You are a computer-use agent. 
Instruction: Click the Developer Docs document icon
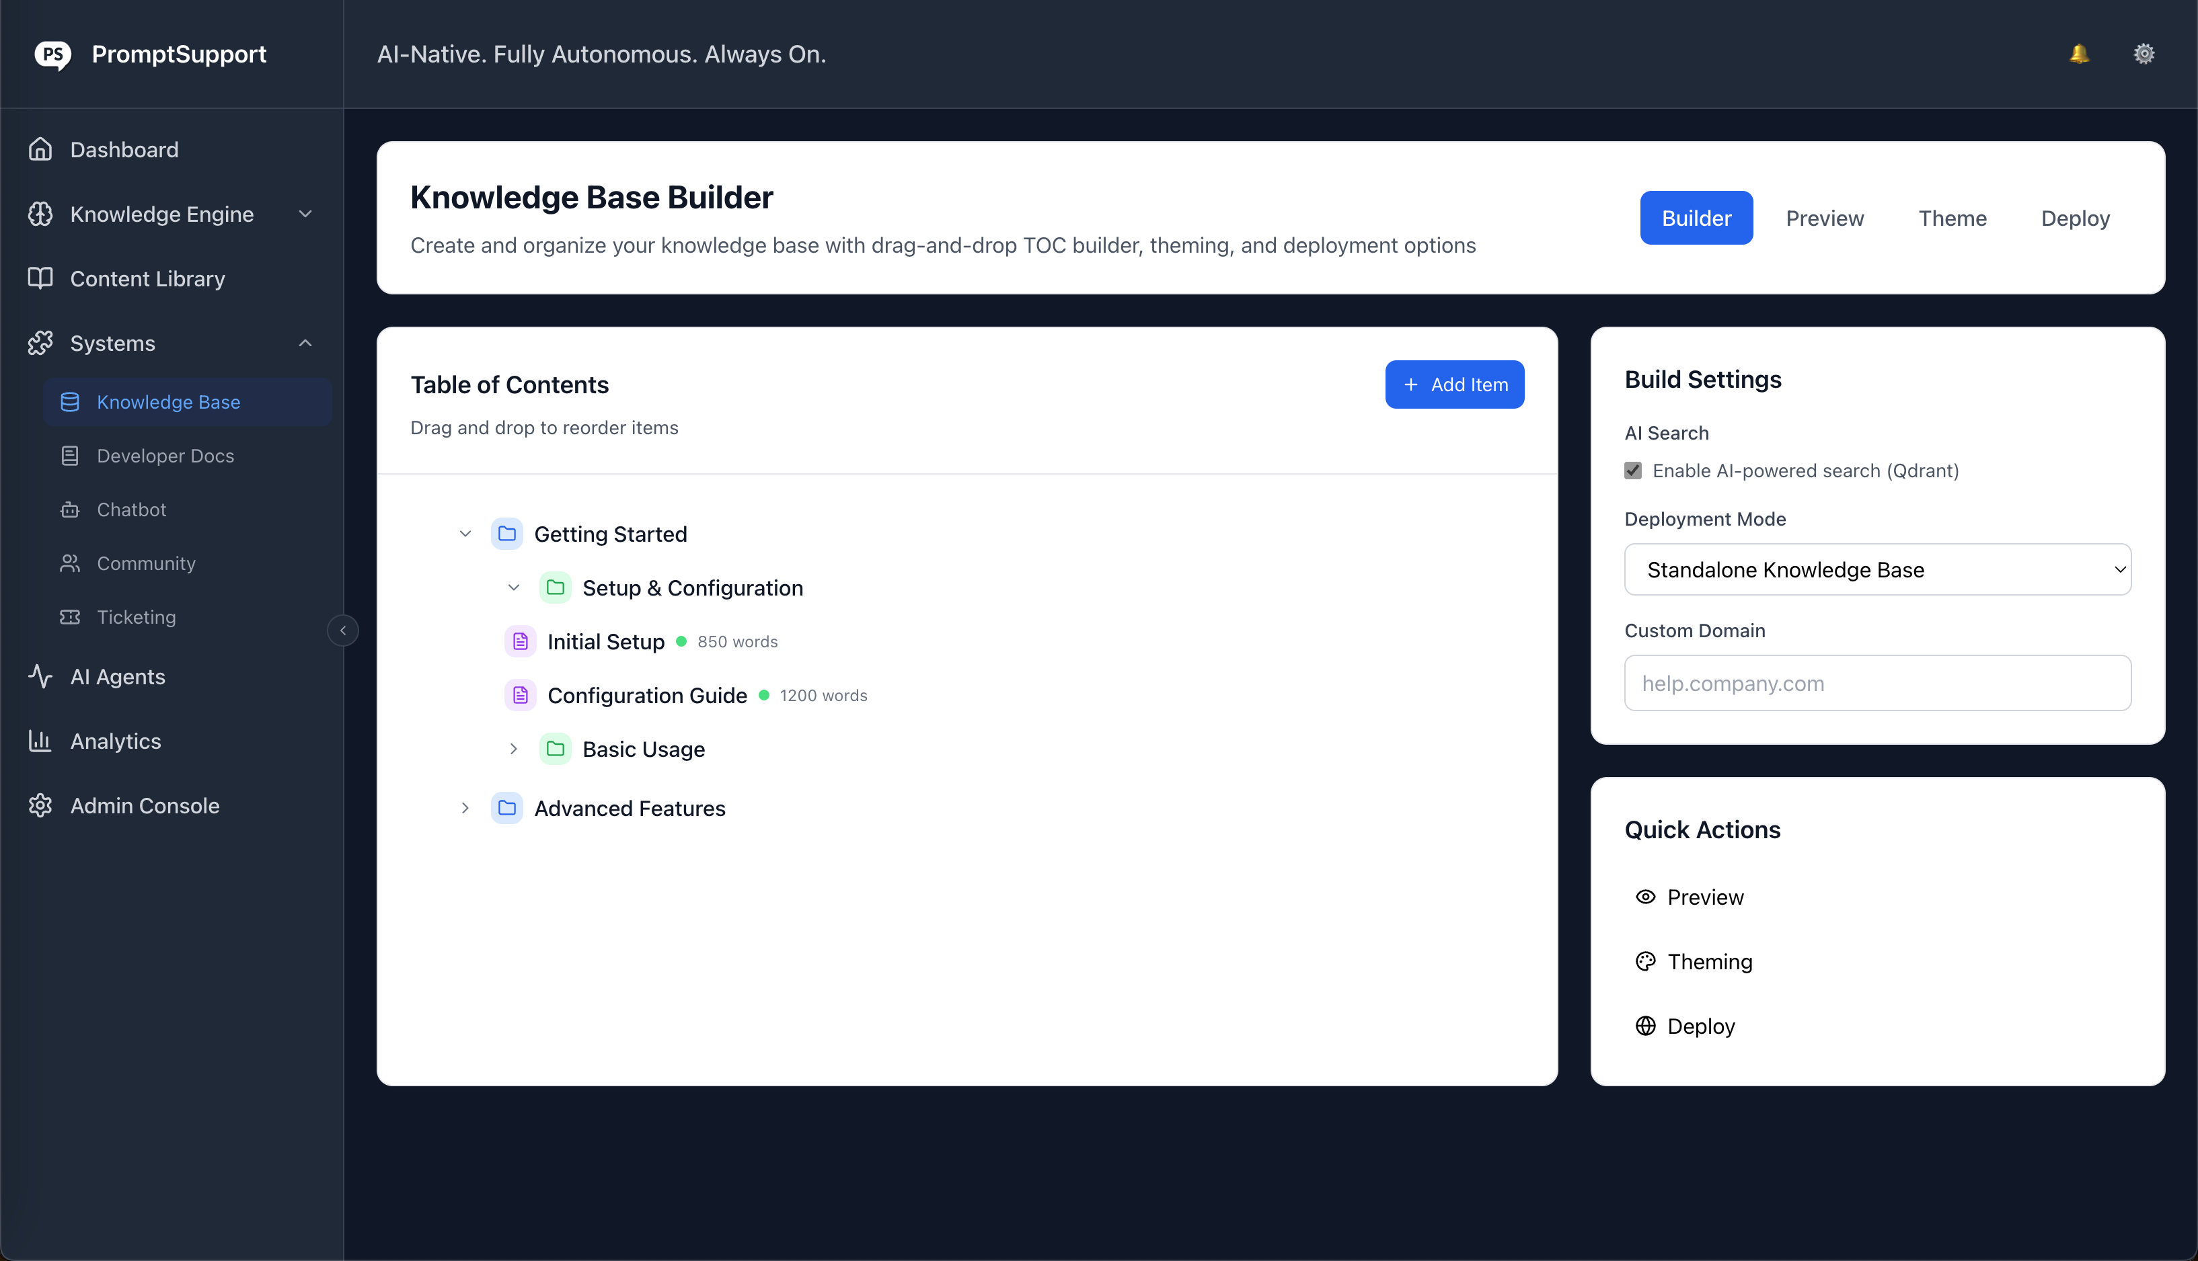pyautogui.click(x=70, y=456)
